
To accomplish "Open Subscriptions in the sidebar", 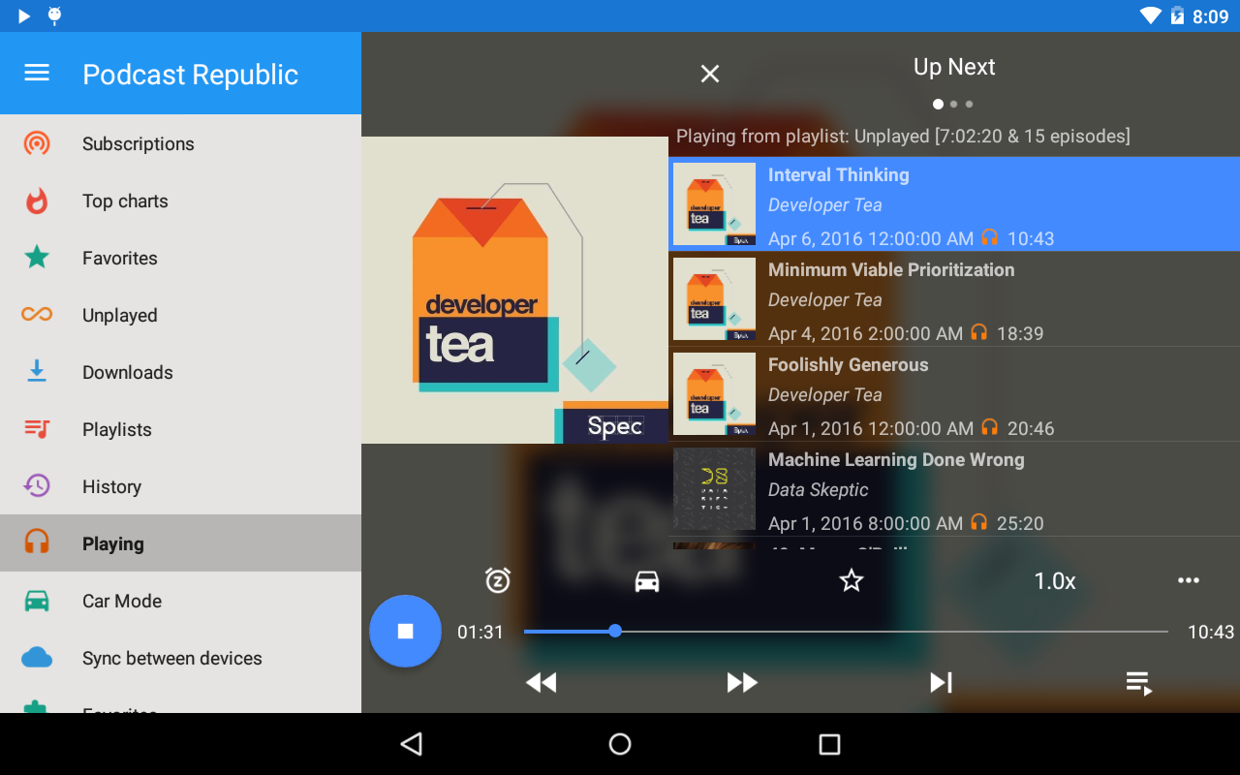I will (180, 143).
